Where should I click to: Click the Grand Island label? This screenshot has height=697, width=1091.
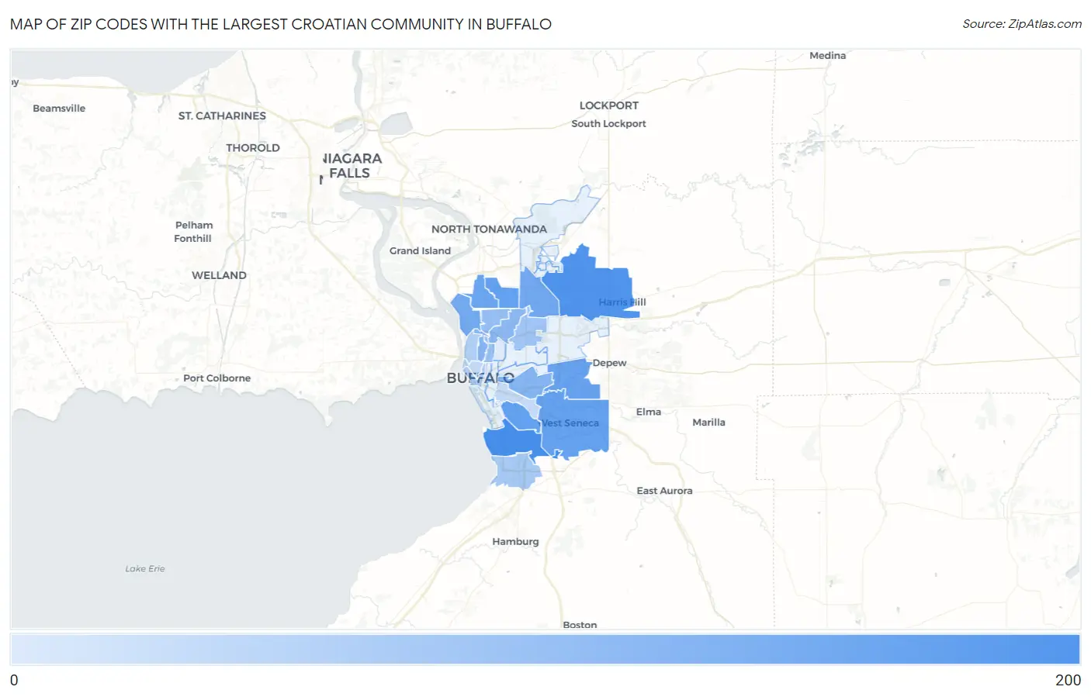click(420, 250)
